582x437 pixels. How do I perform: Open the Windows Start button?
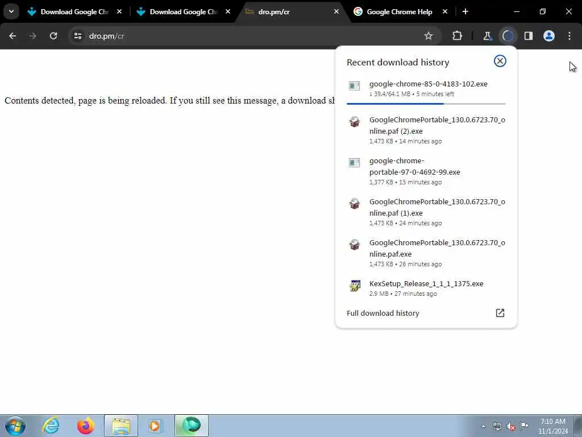pos(15,426)
